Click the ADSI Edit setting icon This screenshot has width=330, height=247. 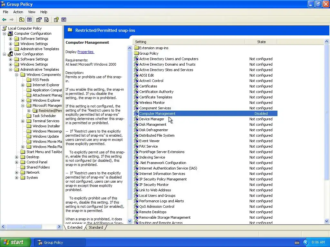136,75
